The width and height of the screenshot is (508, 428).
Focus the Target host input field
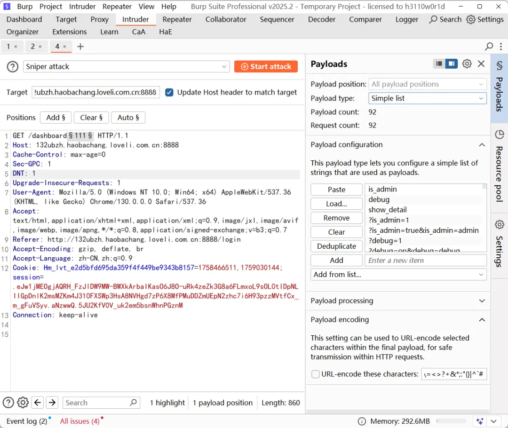[96, 92]
